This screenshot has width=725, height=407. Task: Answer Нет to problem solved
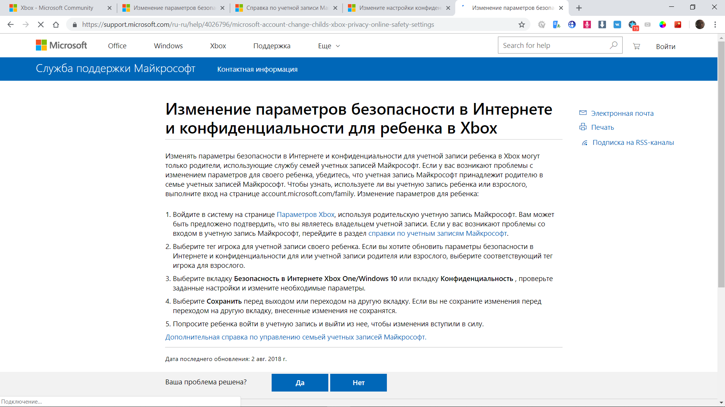point(359,382)
